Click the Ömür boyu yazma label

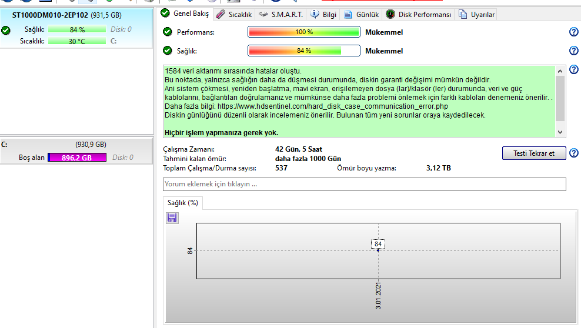(366, 168)
